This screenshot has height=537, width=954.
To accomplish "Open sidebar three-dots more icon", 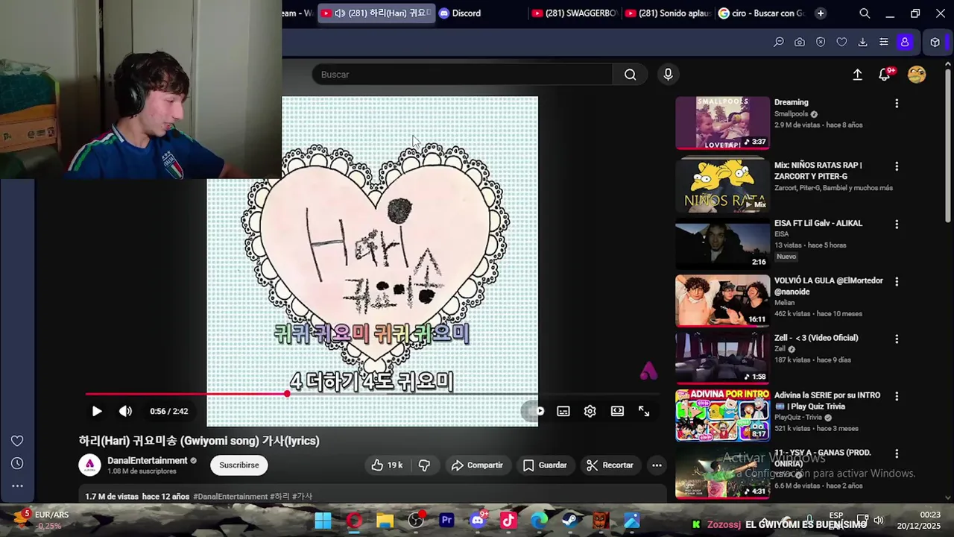I will 17,486.
